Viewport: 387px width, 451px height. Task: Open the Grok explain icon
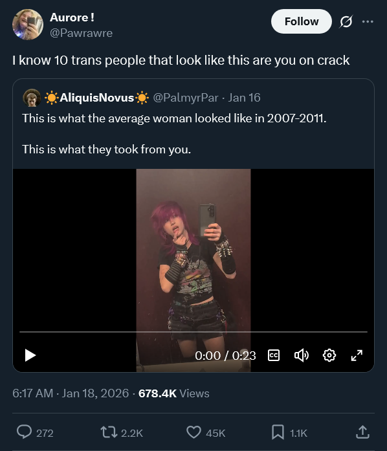(346, 21)
